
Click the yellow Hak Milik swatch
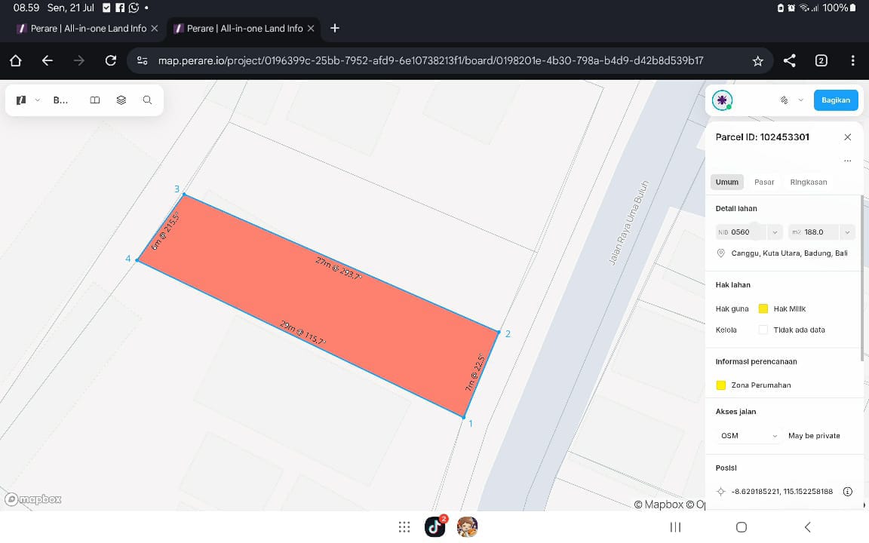tap(763, 308)
